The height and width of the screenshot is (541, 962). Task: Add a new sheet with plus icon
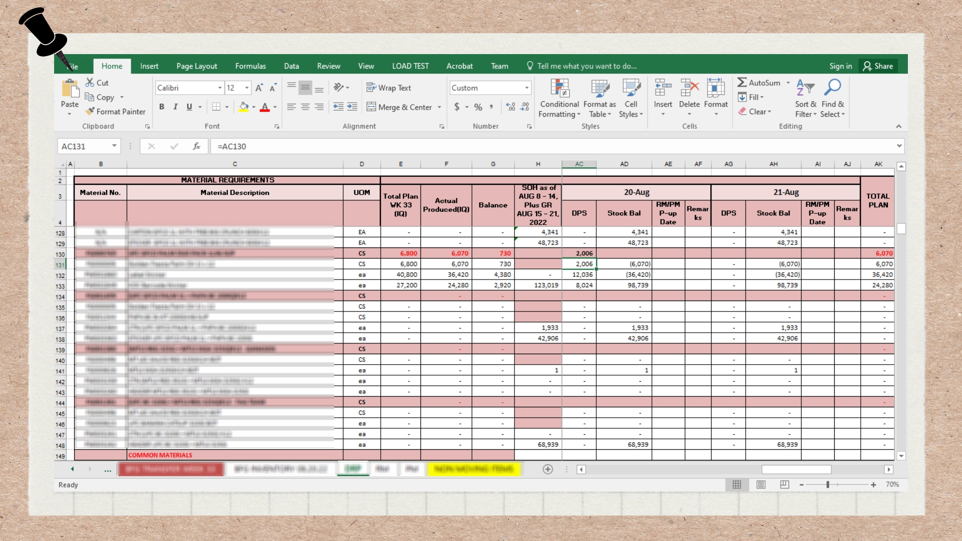pyautogui.click(x=548, y=469)
